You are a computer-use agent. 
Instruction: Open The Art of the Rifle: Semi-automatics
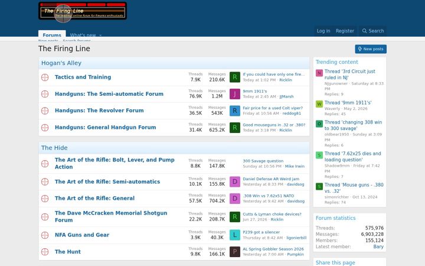(x=107, y=181)
